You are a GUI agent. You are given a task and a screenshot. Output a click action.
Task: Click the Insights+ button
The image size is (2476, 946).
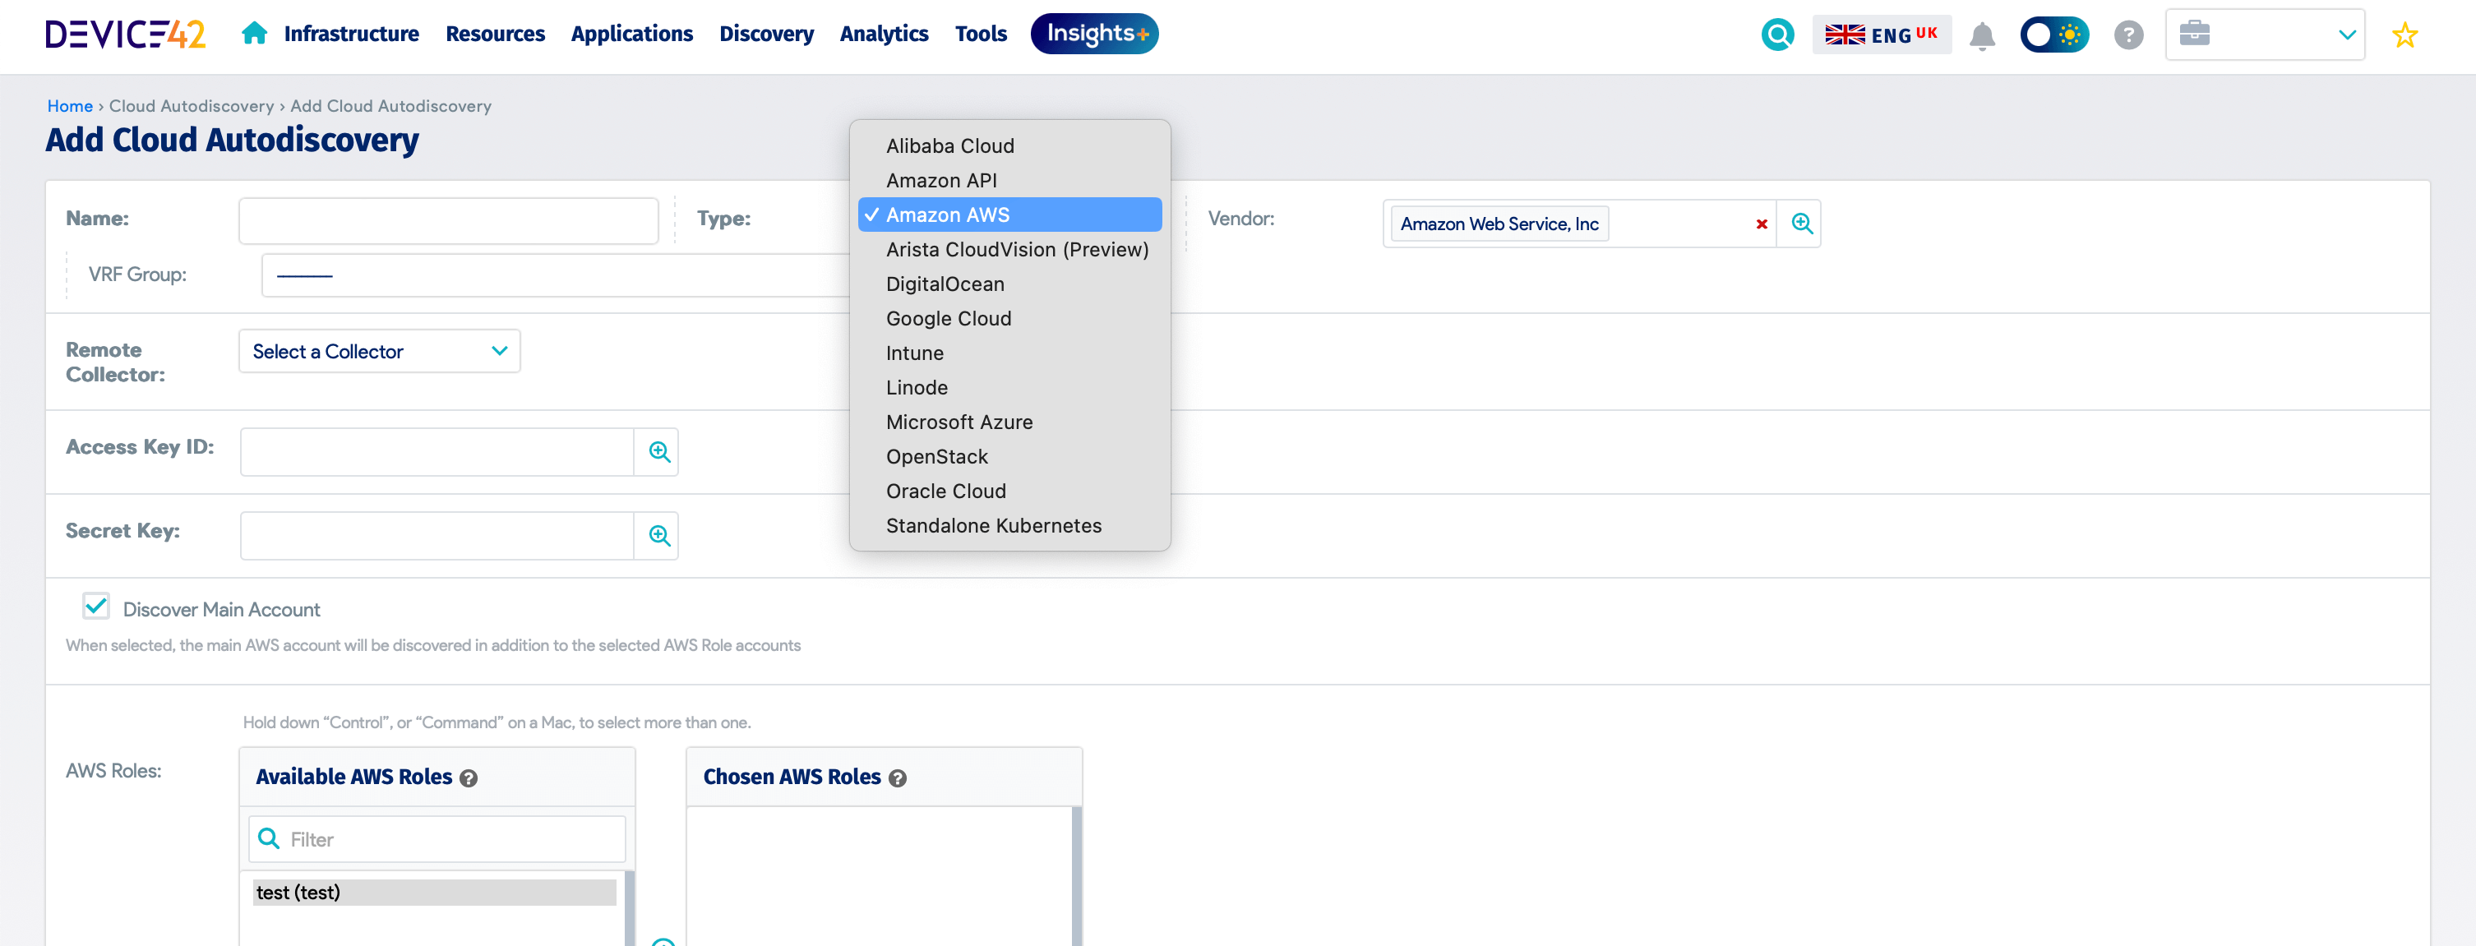point(1092,34)
